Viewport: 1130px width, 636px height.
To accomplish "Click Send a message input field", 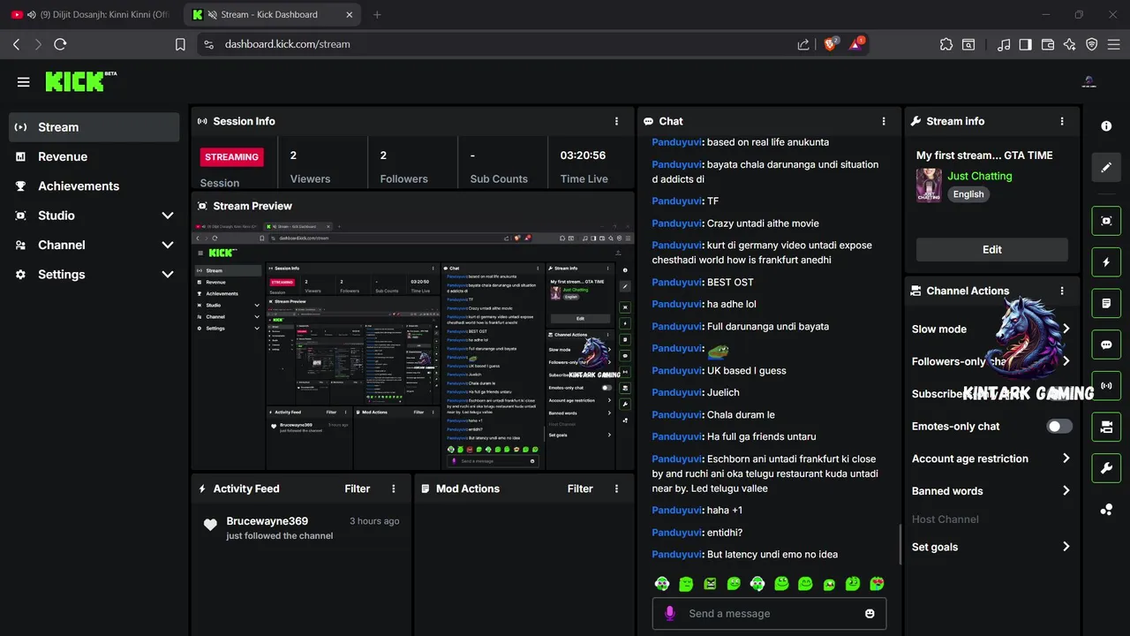I will click(x=769, y=613).
